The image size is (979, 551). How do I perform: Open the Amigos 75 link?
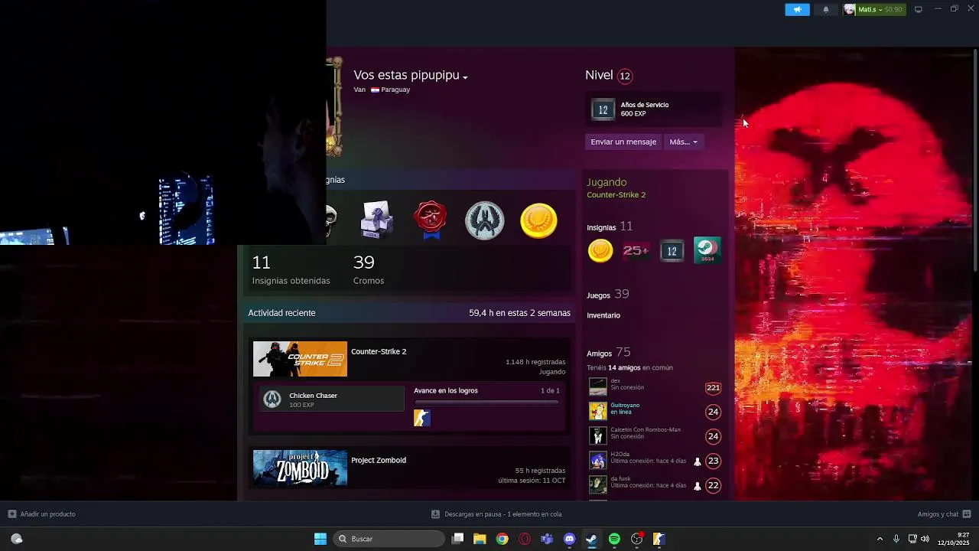(609, 353)
